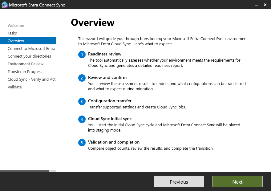Go to the Validate step
This screenshot has width=271, height=191.
14,87
